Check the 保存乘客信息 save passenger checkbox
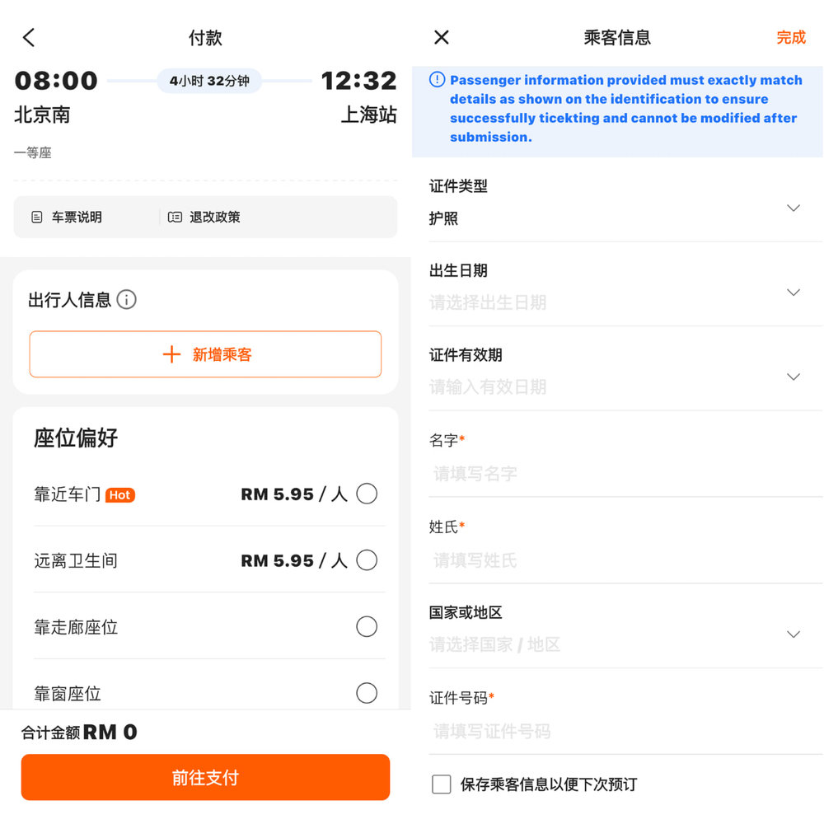The height and width of the screenshot is (824, 824). [441, 784]
